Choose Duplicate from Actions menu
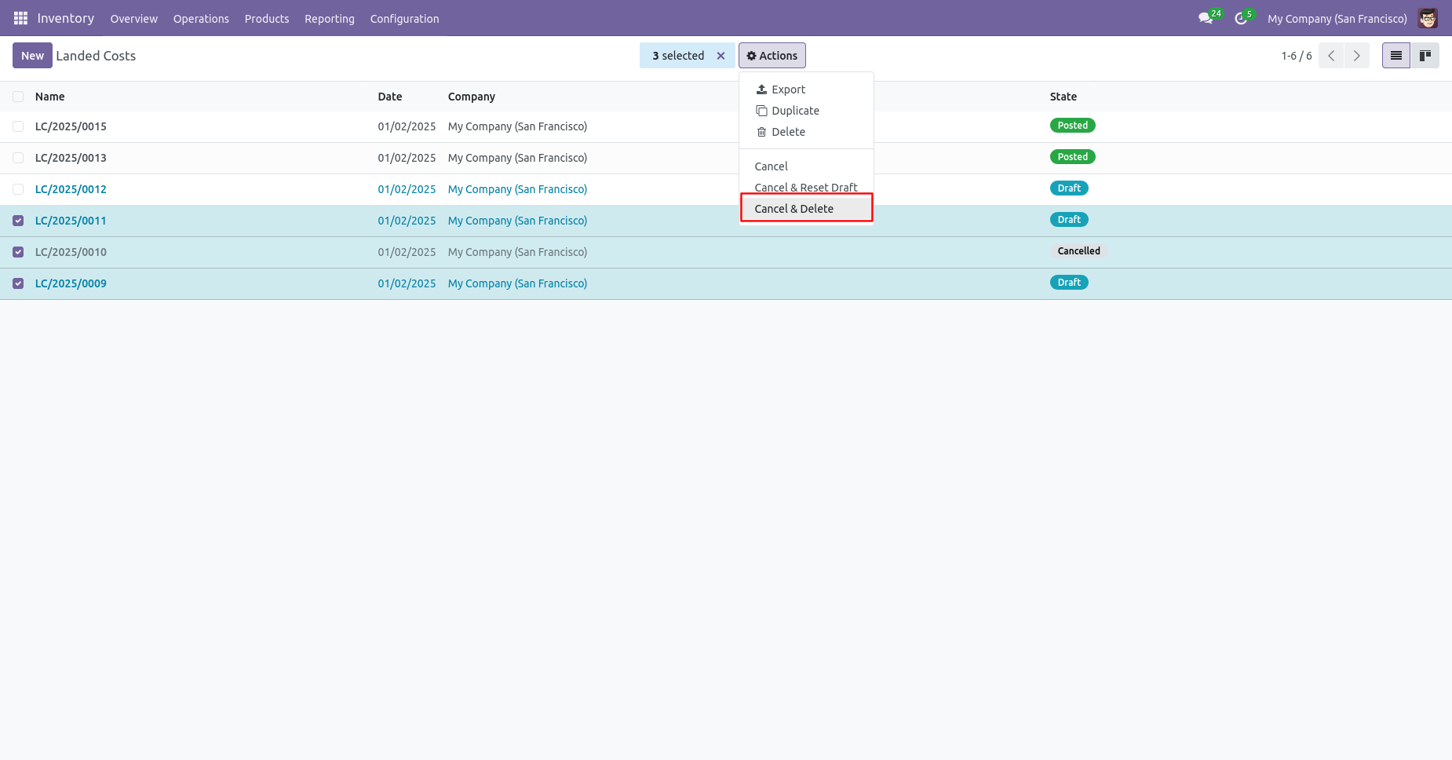 [806, 111]
